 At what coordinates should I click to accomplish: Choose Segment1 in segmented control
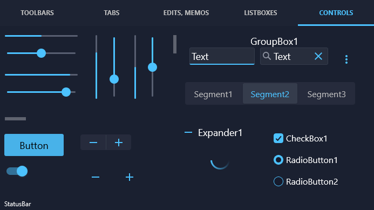(x=213, y=94)
